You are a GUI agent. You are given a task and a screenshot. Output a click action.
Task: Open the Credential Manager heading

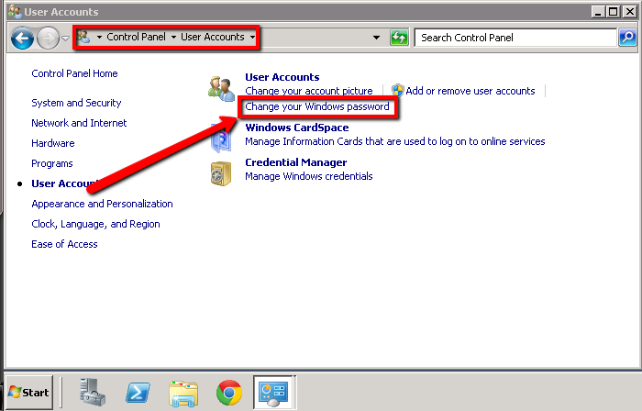point(295,162)
